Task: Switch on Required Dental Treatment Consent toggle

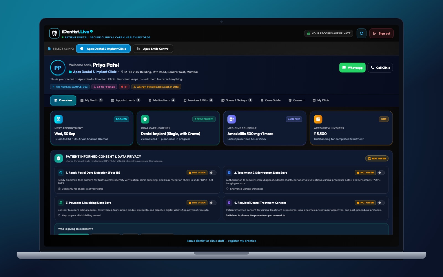Action: coord(381,203)
